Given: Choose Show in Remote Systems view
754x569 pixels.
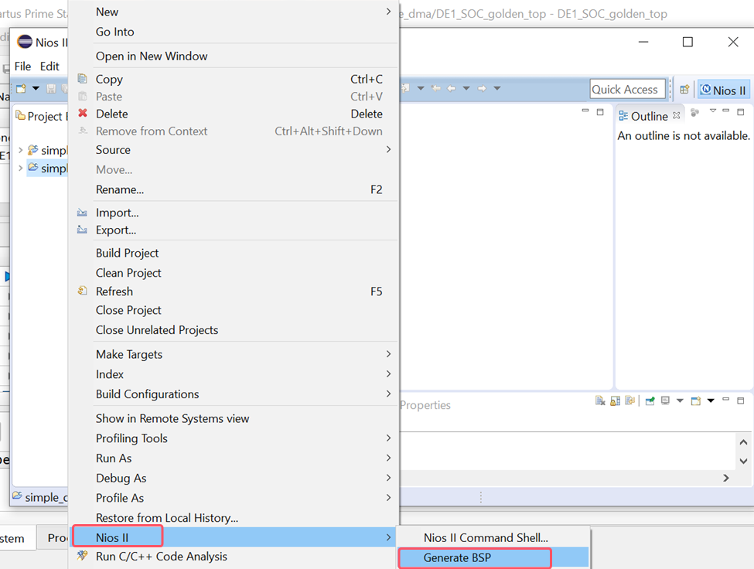Looking at the screenshot, I should pyautogui.click(x=172, y=418).
